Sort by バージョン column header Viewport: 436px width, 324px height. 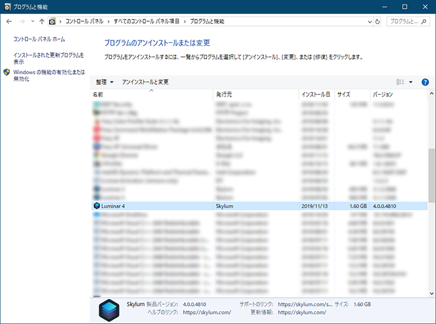point(398,95)
